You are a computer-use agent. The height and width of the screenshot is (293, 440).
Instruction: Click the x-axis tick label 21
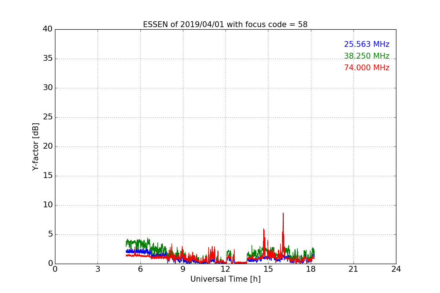coord(353,269)
